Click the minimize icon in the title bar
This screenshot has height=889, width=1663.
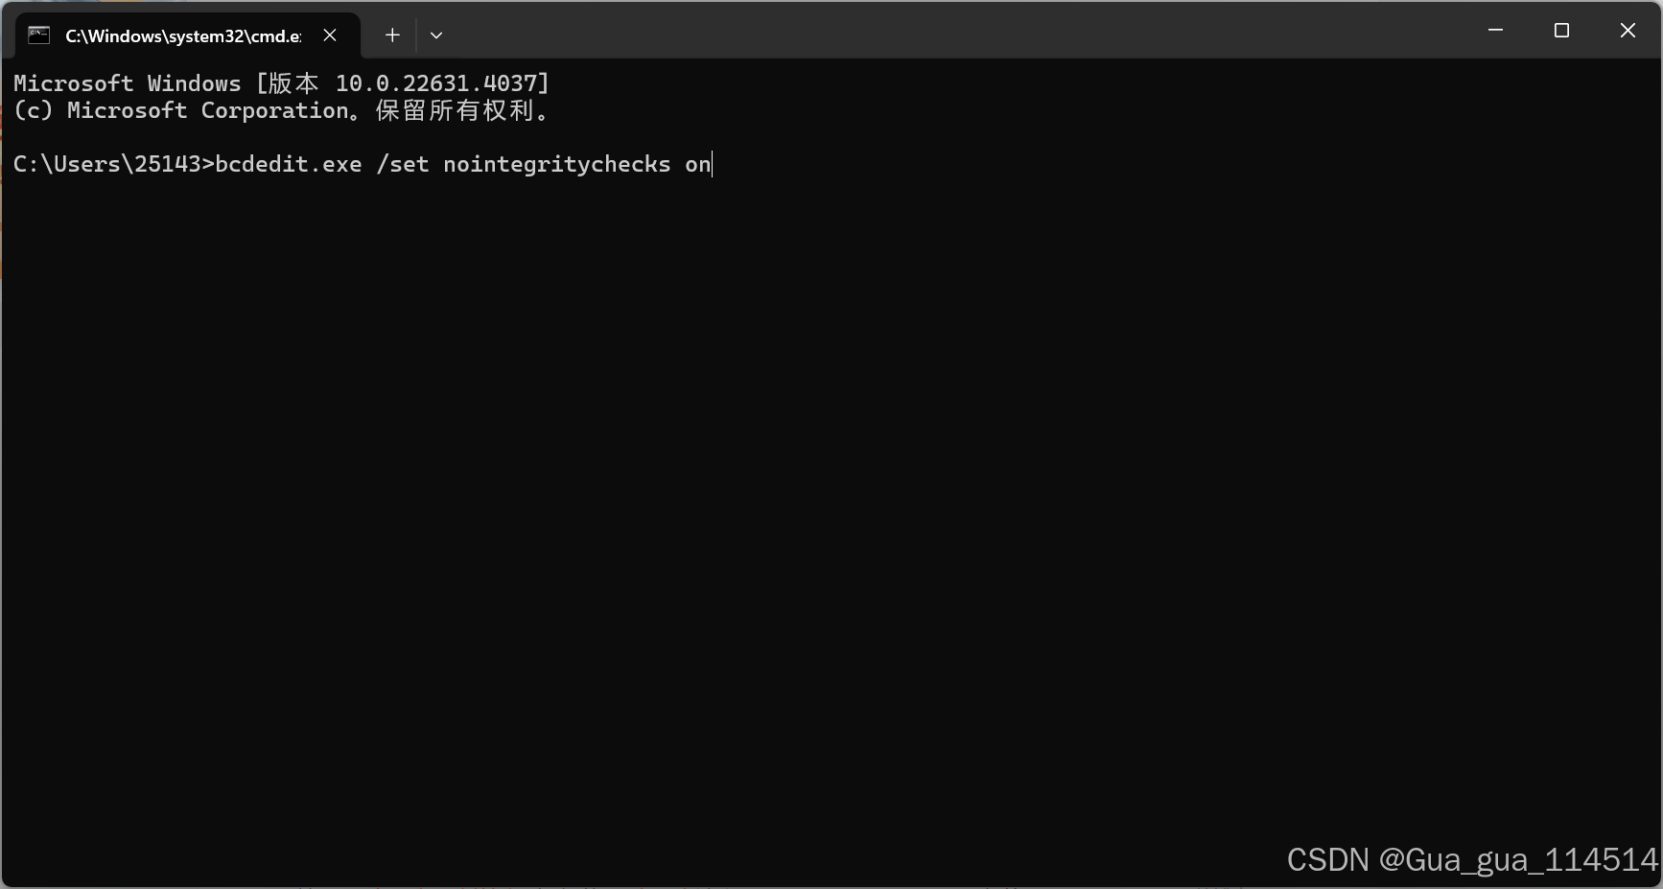coord(1495,30)
